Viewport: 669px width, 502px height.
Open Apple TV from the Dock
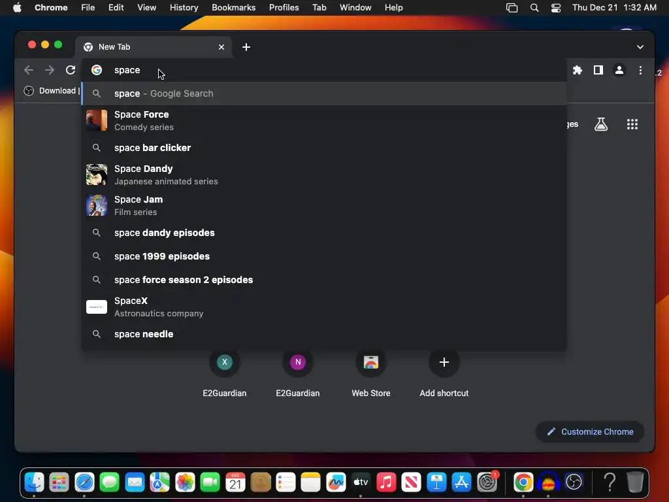coord(361,482)
